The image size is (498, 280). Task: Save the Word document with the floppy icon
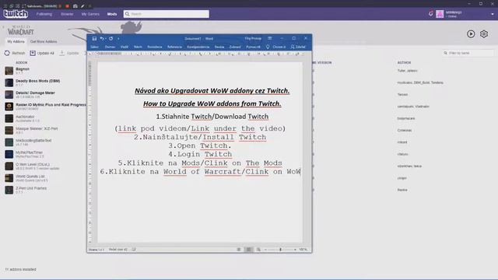pyautogui.click(x=94, y=39)
